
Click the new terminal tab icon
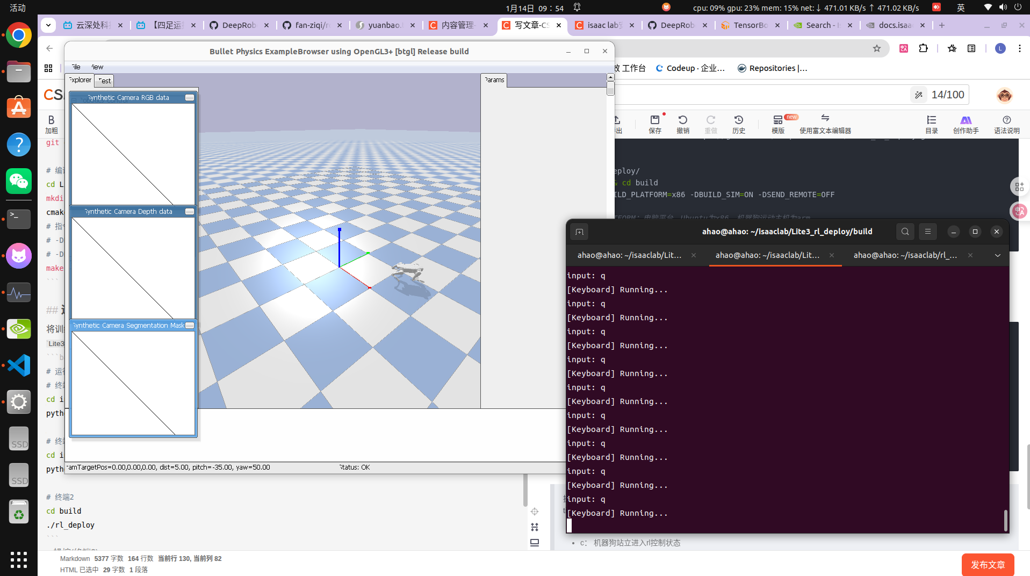coord(579,232)
